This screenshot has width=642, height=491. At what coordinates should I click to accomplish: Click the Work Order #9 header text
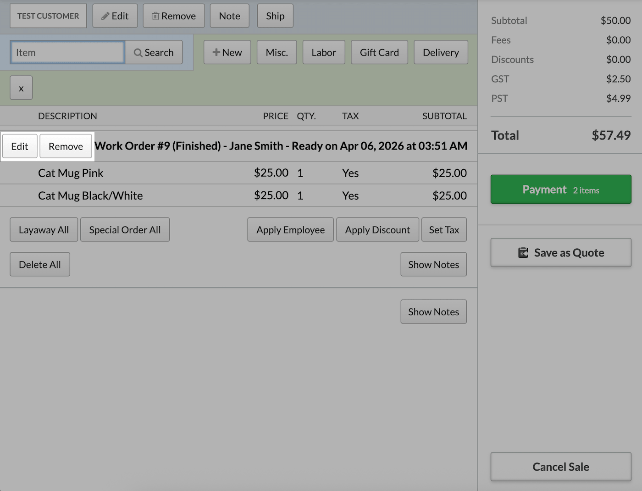[x=281, y=146]
